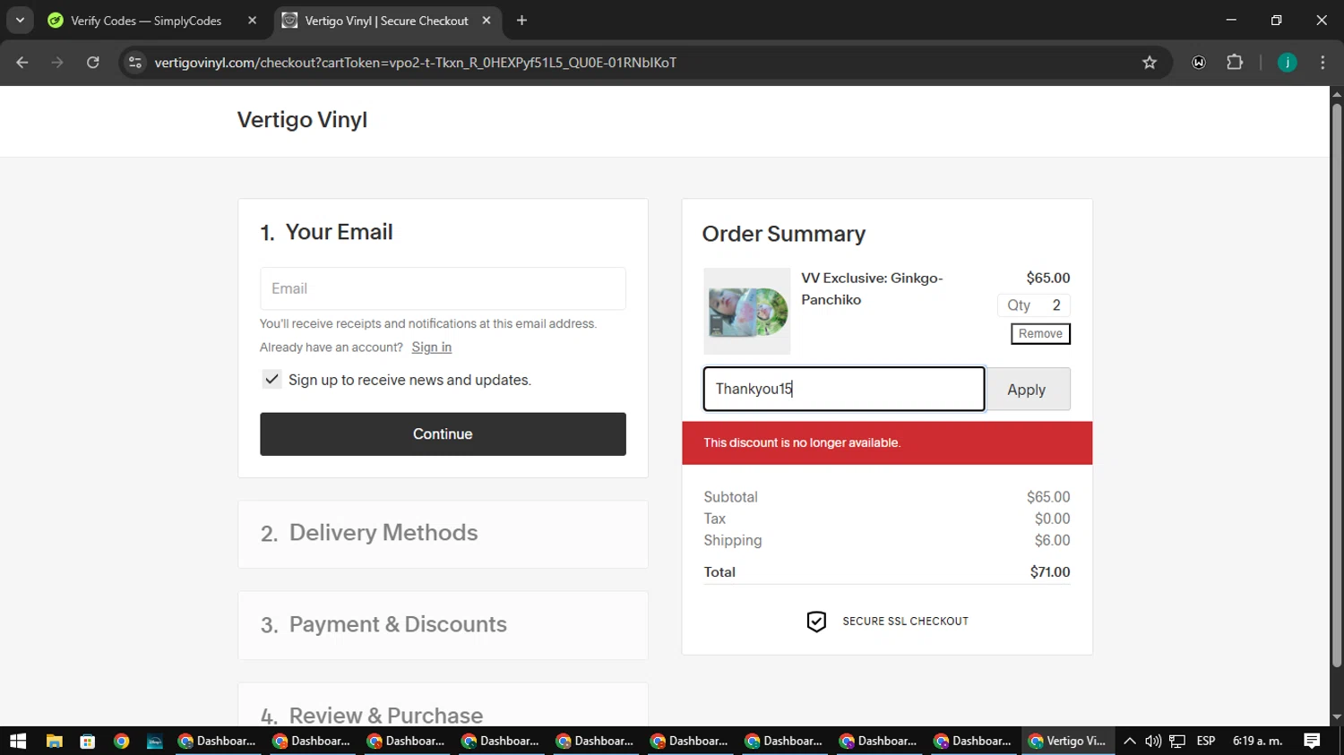This screenshot has height=755, width=1344.
Task: Click the Vertigo Vinyl store logo
Action: 302,120
